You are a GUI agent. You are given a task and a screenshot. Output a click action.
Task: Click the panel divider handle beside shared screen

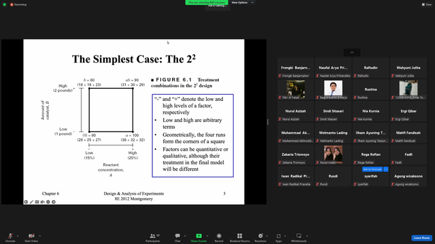pyautogui.click(x=268, y=122)
